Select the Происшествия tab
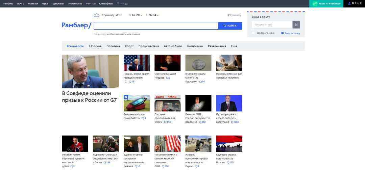365x172 pixels. pyautogui.click(x=148, y=46)
